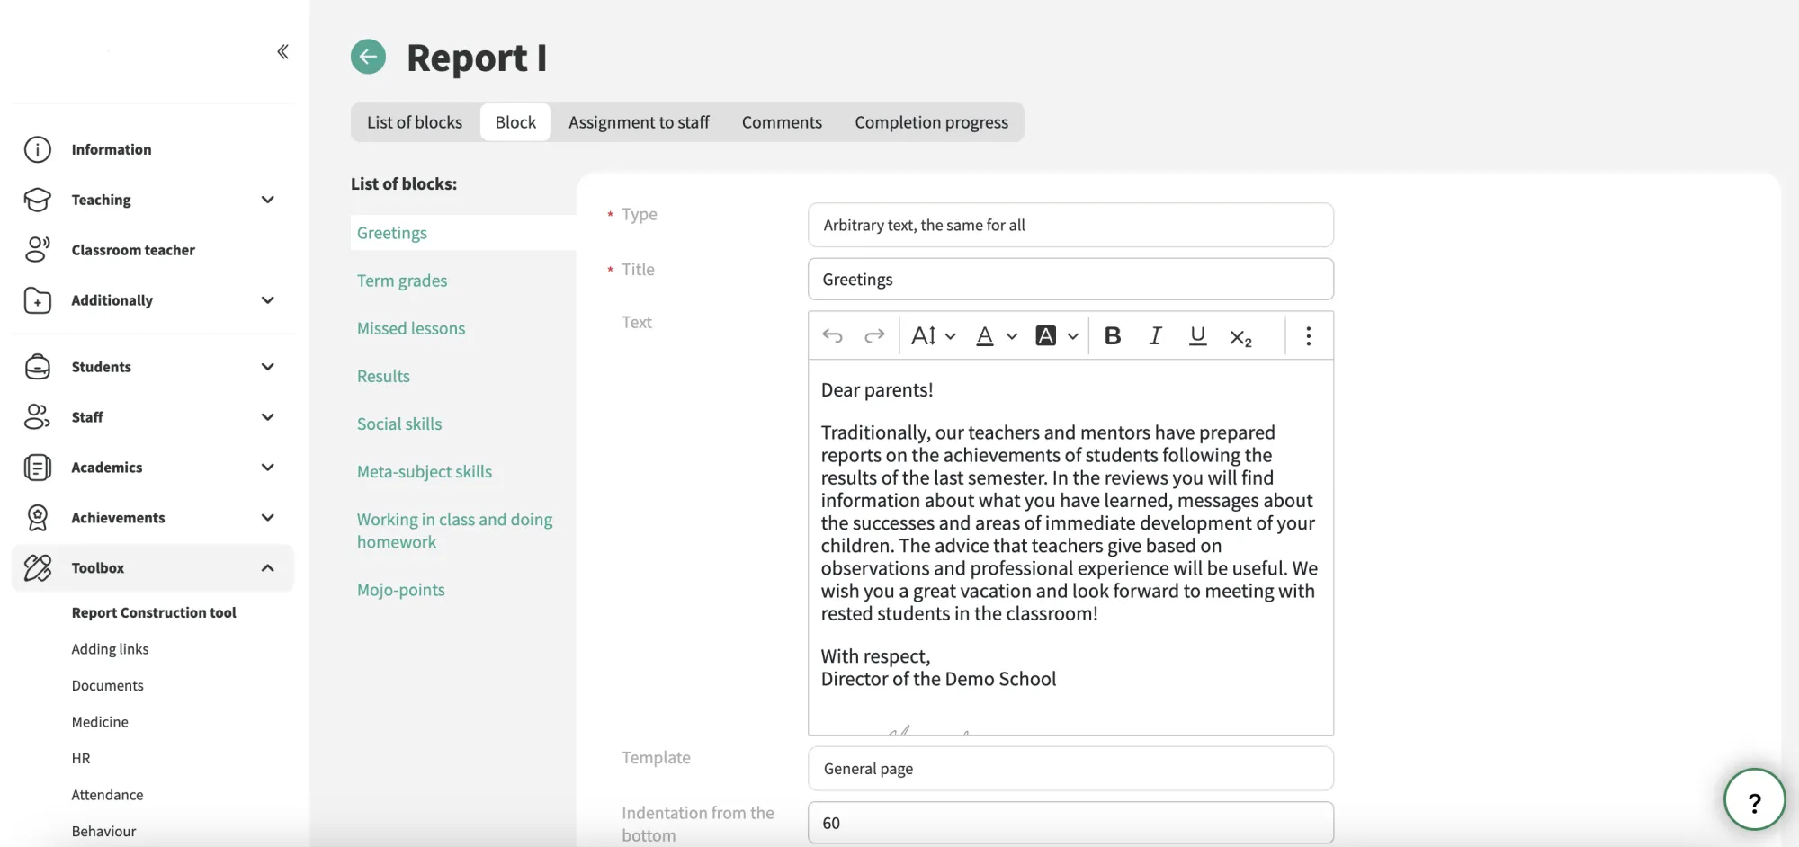
Task: Expand the Staff menu chevron
Action: [268, 417]
